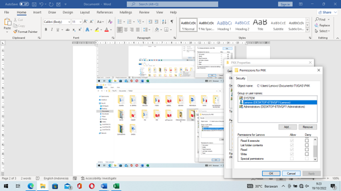Screen dimensions: 341x191
Task: Open the font name dropdown
Action: pos(69,22)
